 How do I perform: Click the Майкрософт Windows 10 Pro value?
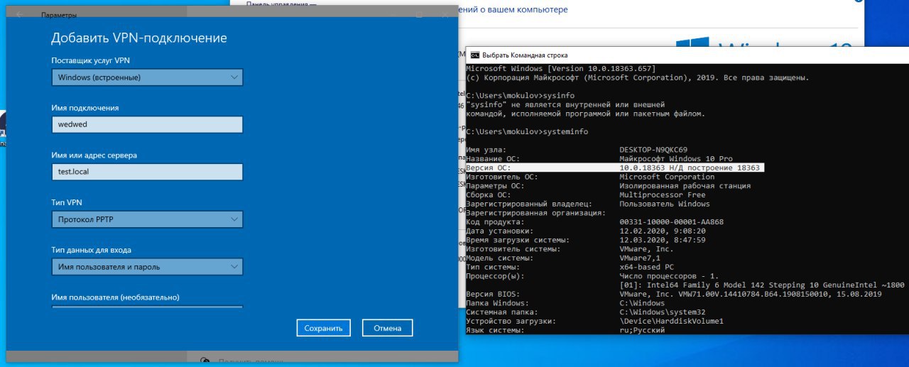click(x=676, y=158)
